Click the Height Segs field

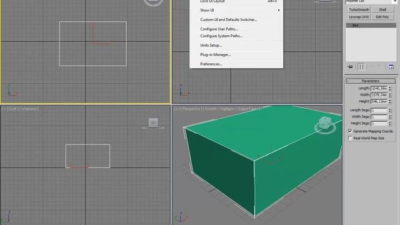coord(379,124)
